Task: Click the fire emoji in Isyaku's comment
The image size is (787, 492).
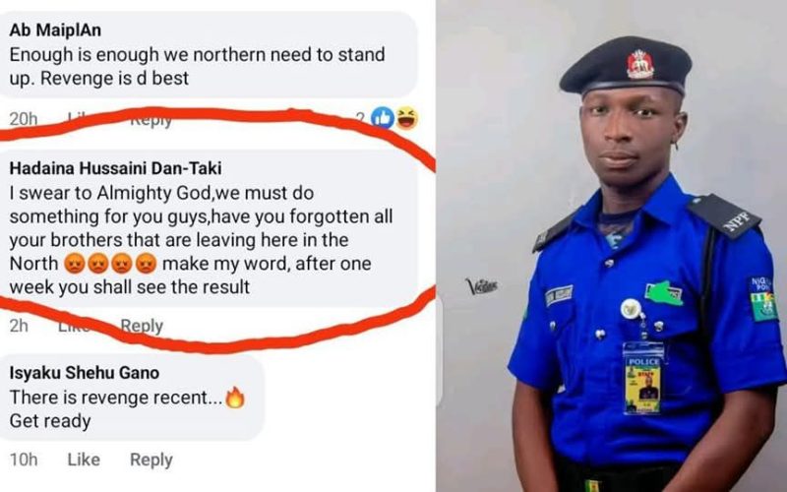Action: 235,398
